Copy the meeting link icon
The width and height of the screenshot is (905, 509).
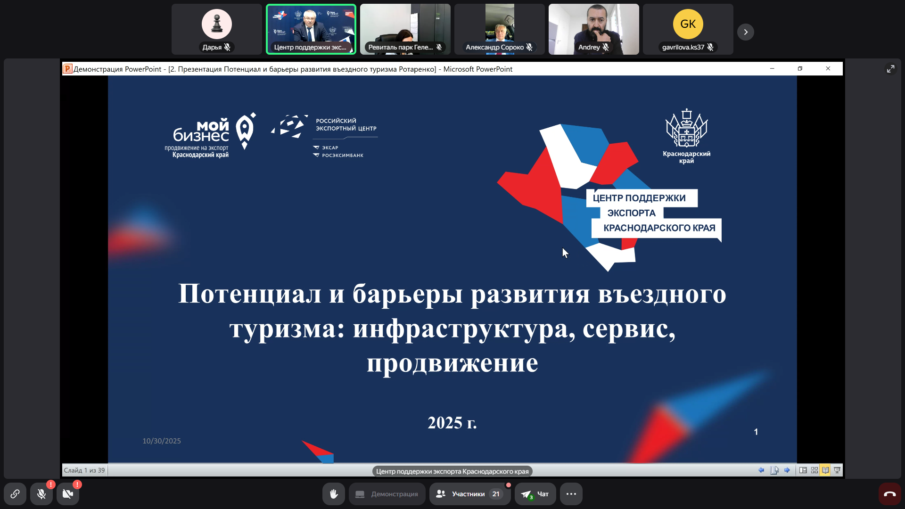15,494
